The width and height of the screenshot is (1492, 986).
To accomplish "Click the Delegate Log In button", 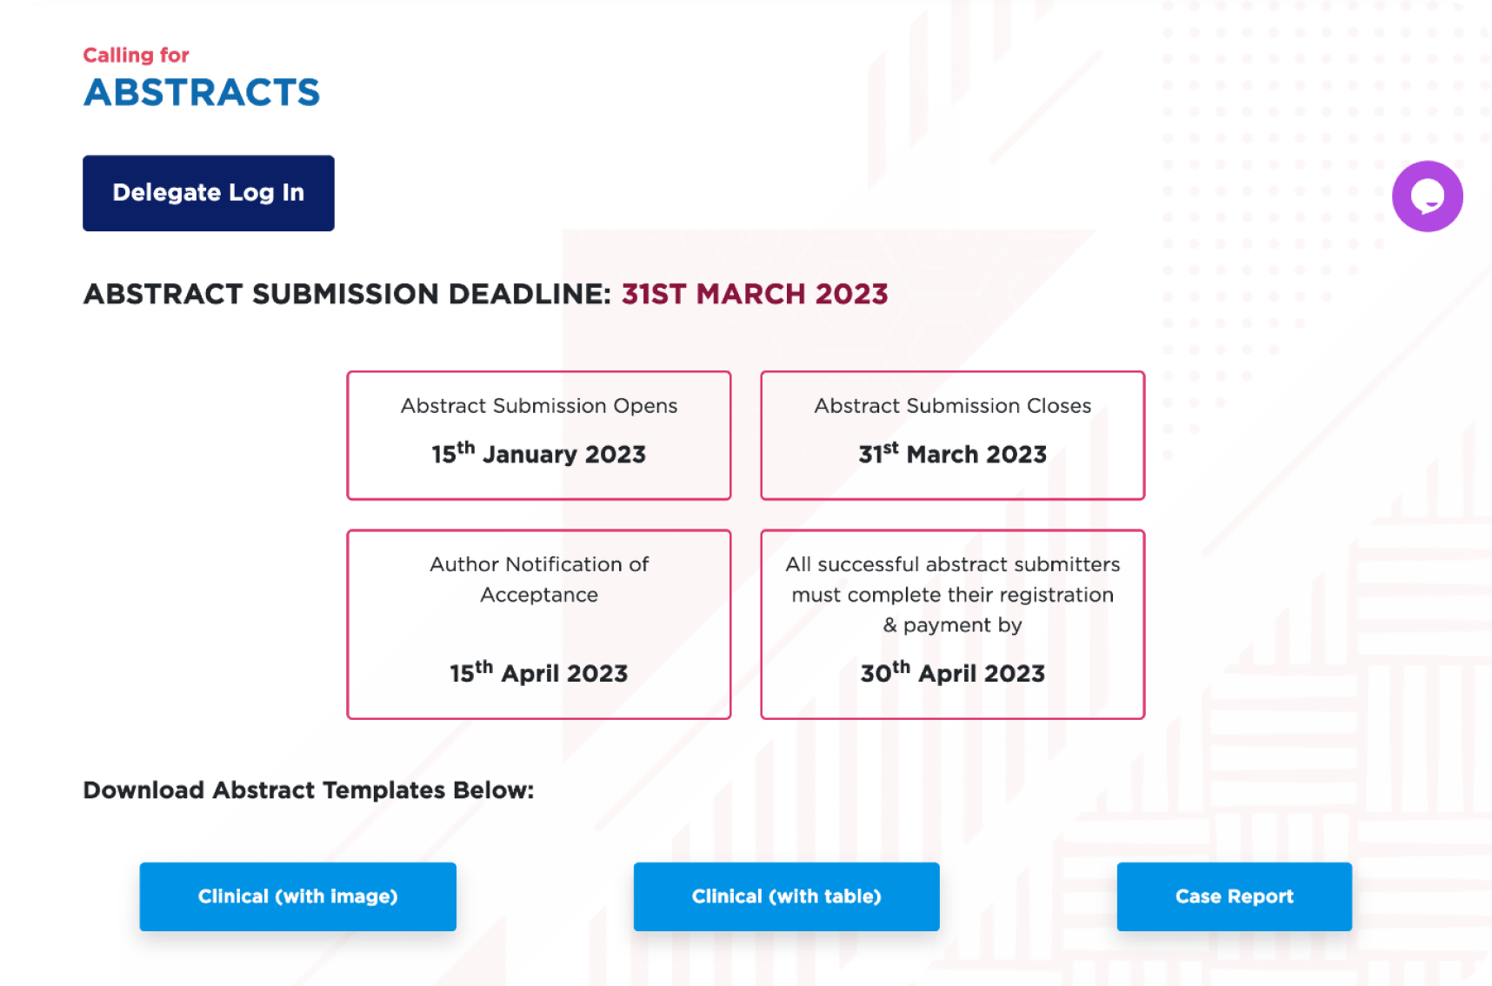I will [209, 193].
